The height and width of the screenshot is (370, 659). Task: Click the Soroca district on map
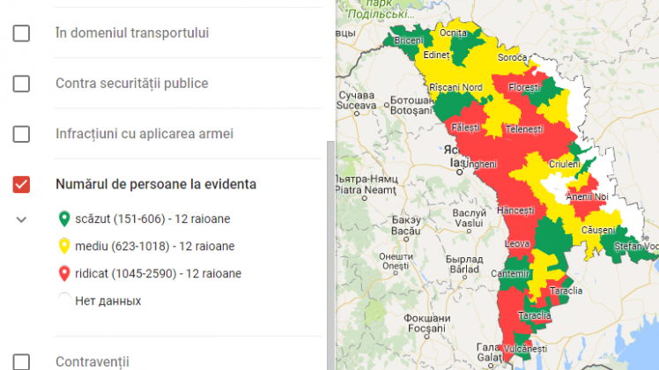click(x=513, y=57)
